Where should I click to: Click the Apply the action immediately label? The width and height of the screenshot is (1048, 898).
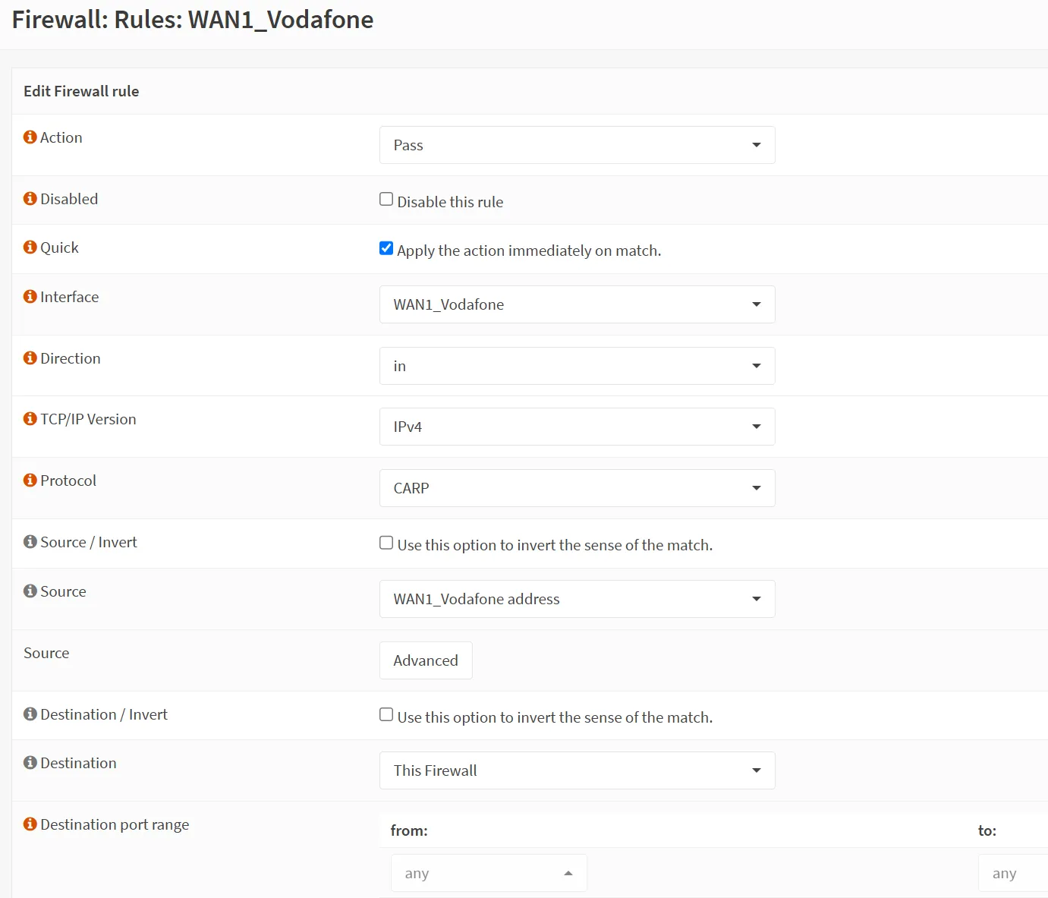pyautogui.click(x=529, y=250)
